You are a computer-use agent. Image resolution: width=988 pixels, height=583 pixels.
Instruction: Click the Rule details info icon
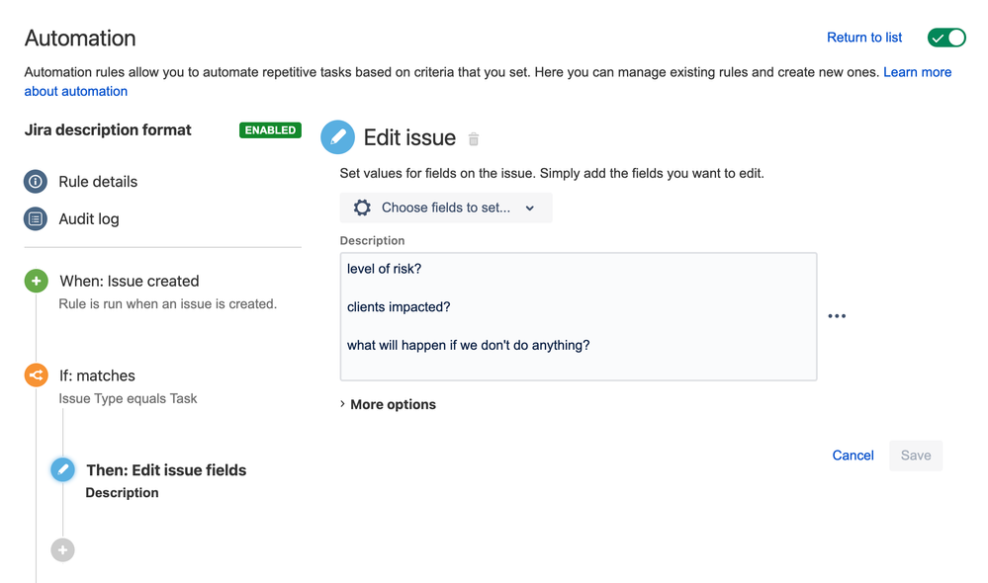point(36,181)
